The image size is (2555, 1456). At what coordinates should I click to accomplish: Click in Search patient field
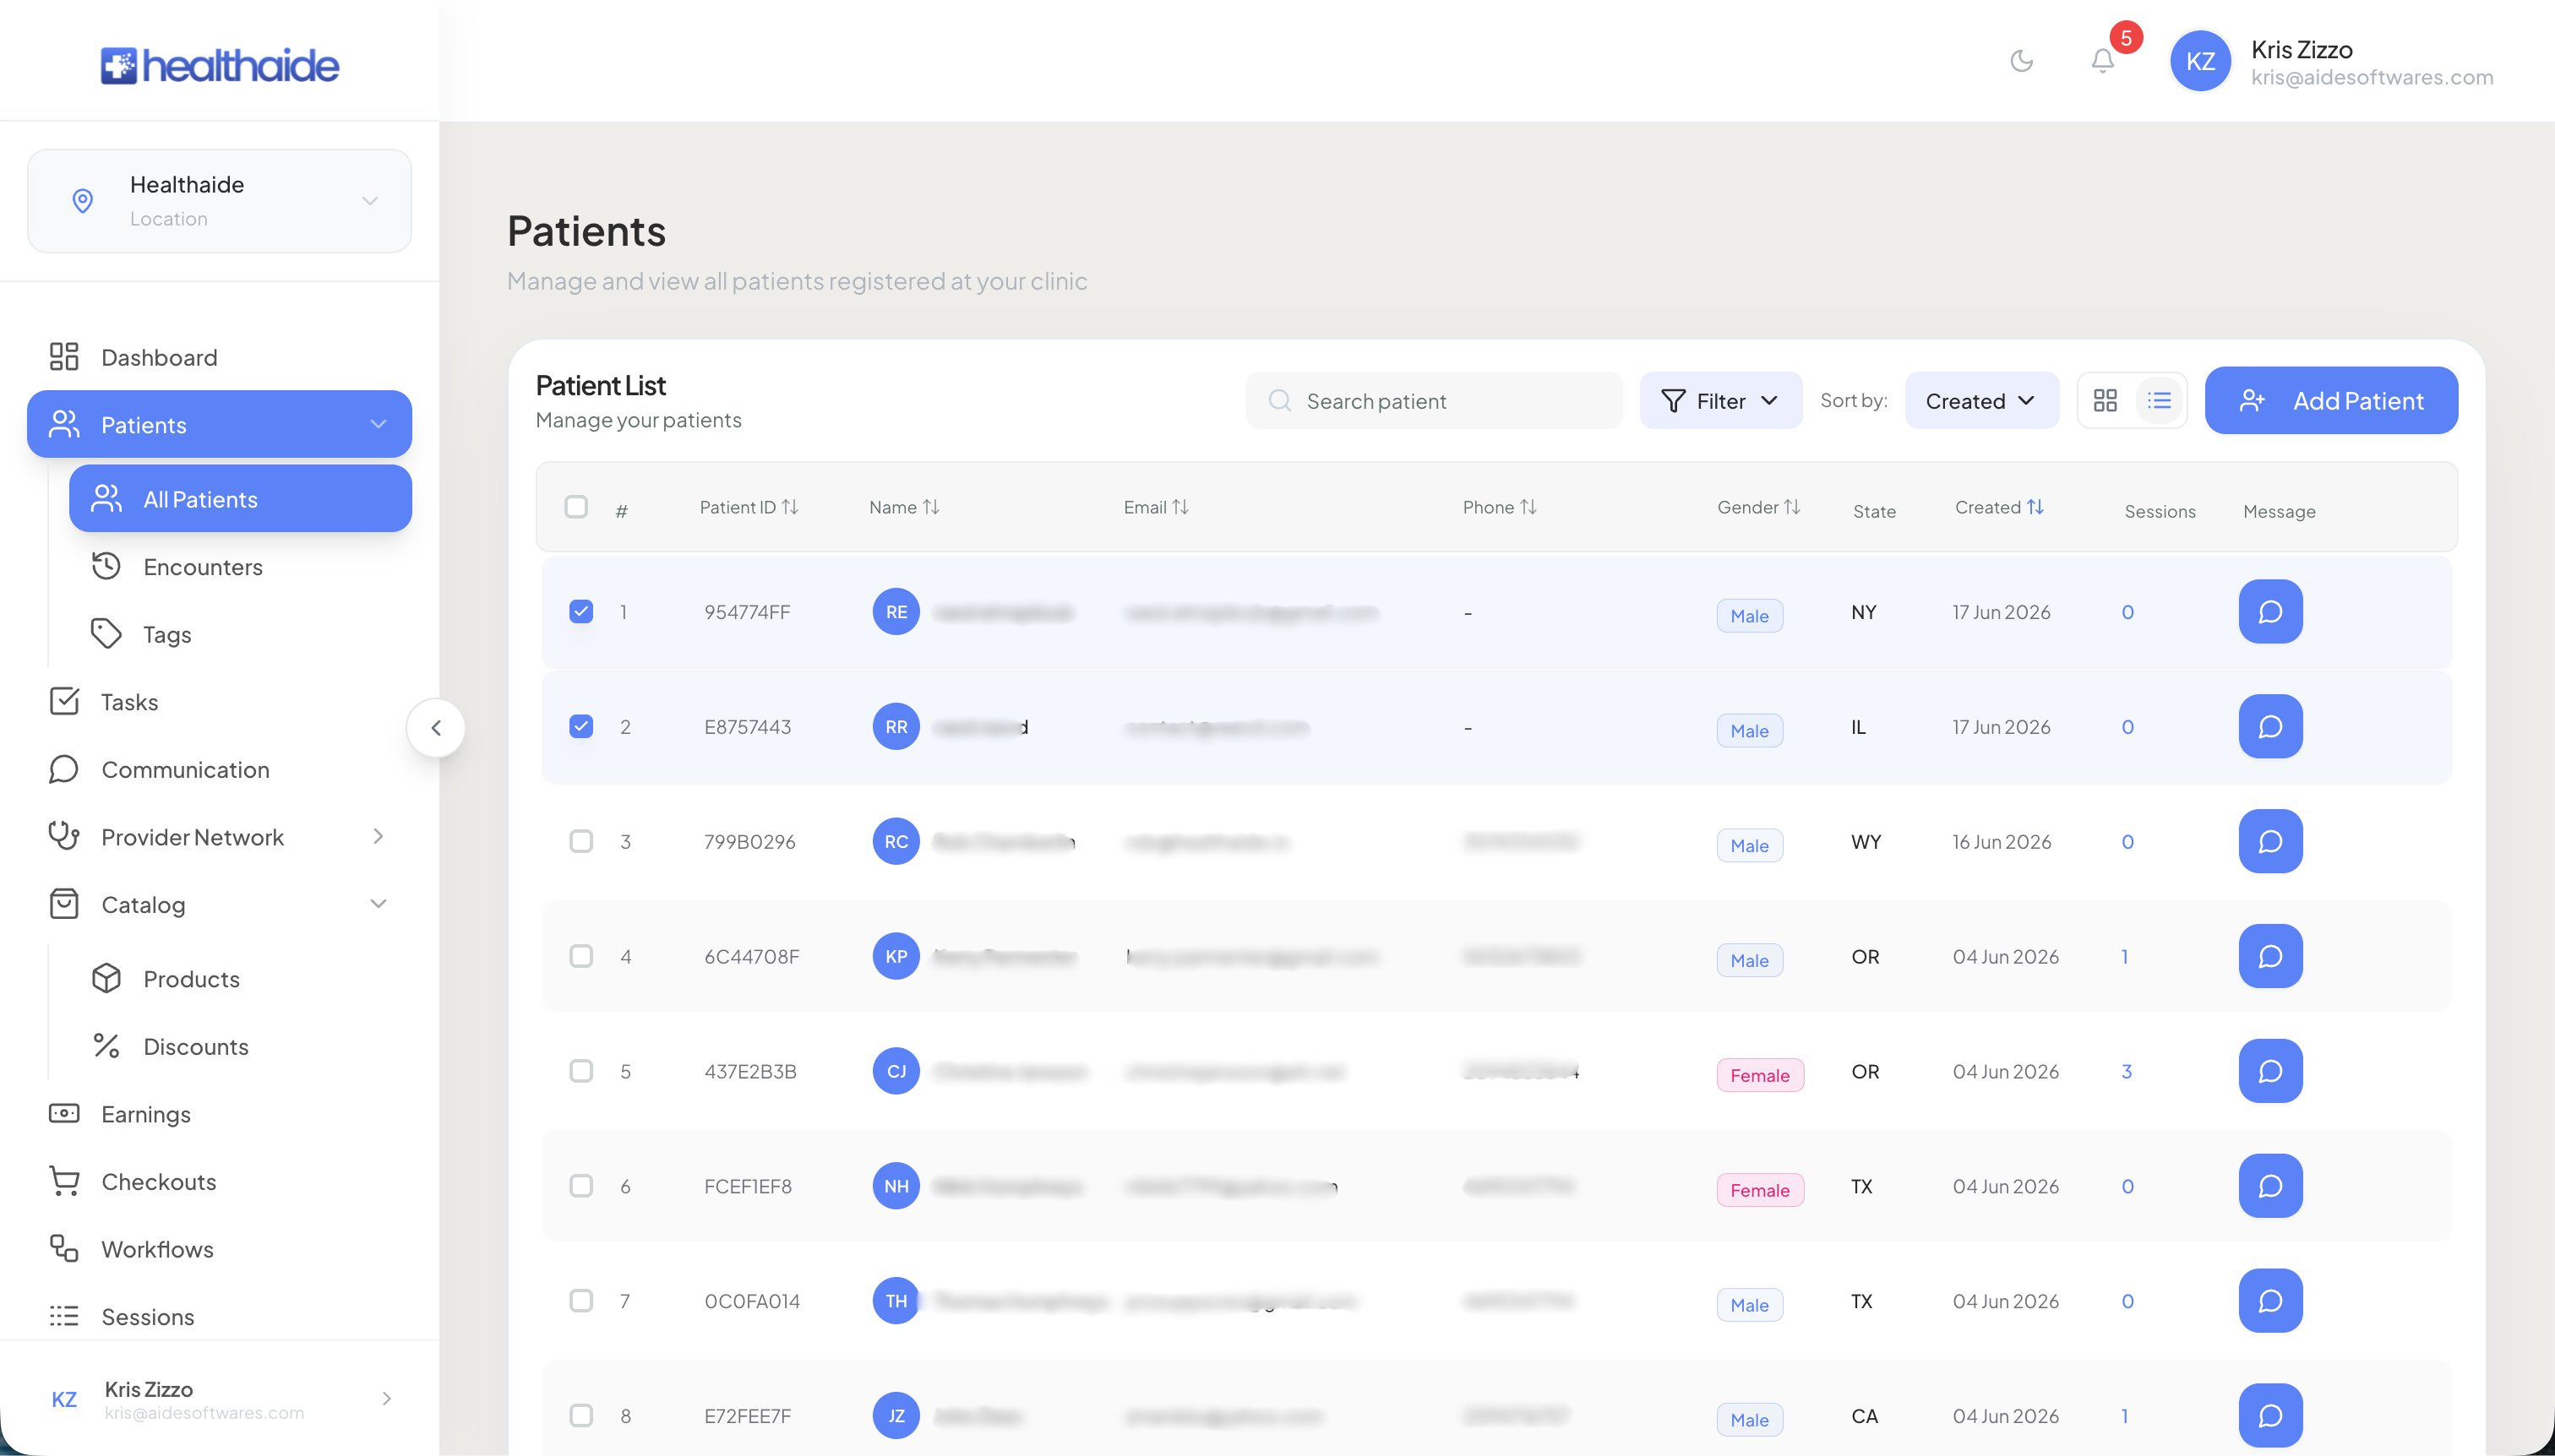coord(1434,400)
